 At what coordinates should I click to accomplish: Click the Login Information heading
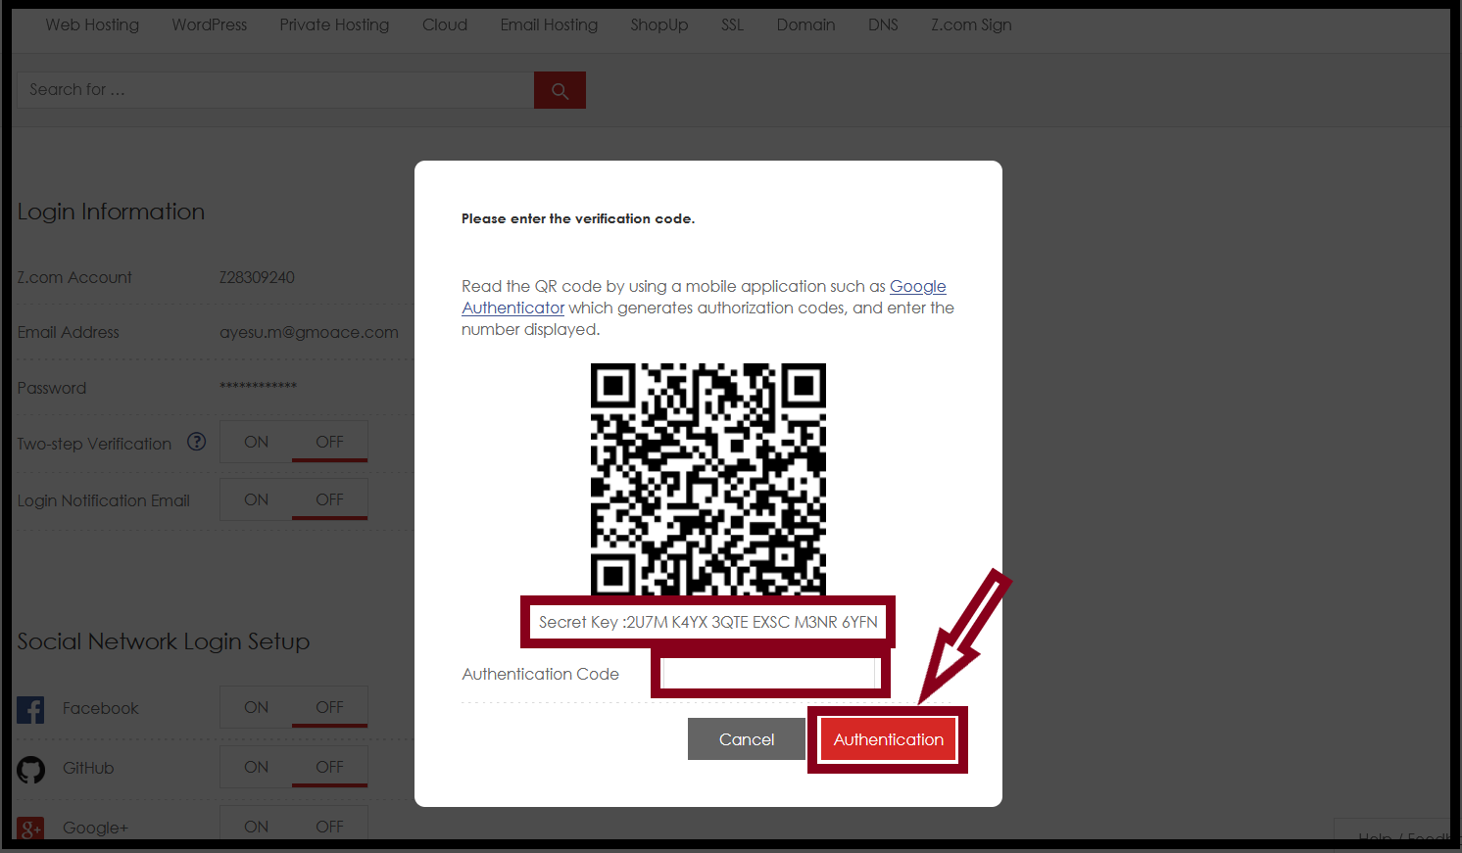tap(111, 212)
